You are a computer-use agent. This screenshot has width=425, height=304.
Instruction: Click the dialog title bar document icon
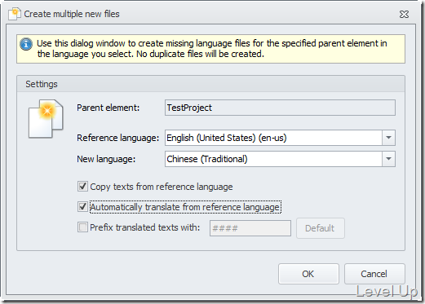point(15,14)
